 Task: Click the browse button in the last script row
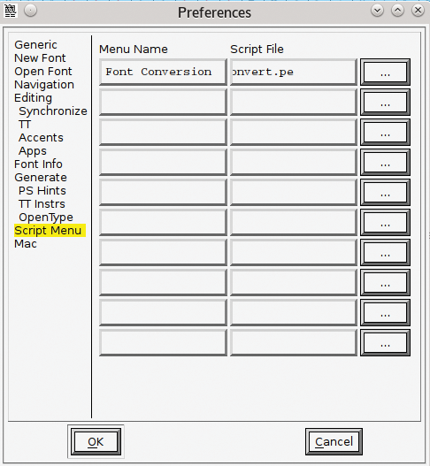[385, 342]
